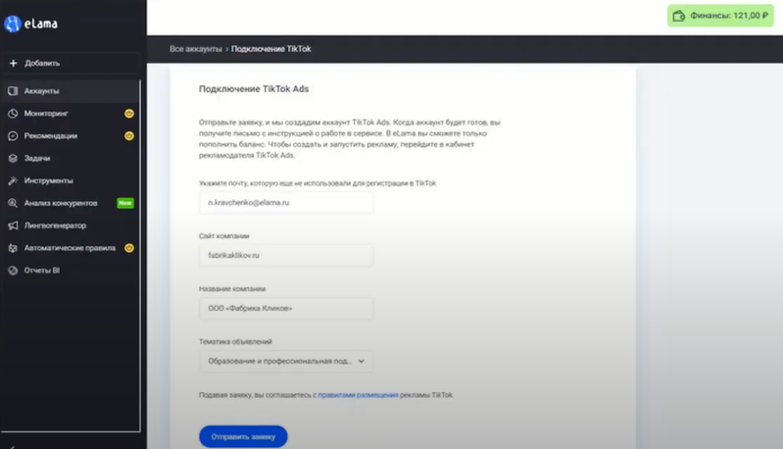The height and width of the screenshot is (449, 783).
Task: Open правилами размещения link
Action: click(358, 395)
